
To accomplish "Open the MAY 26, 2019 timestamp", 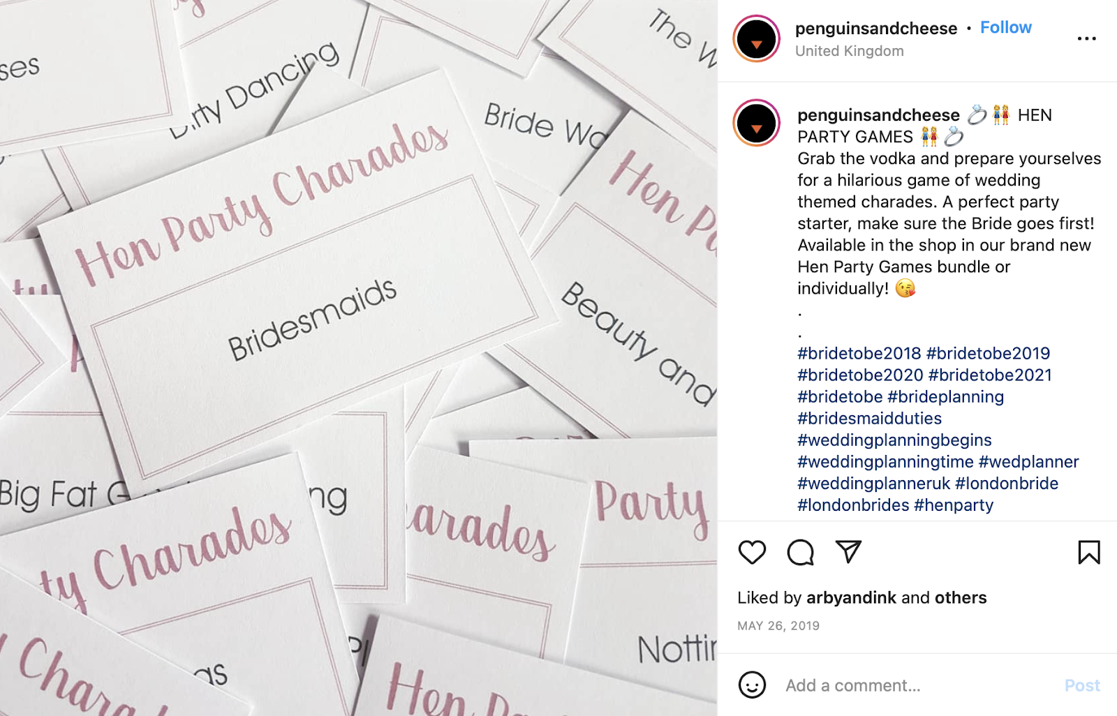I will (x=778, y=626).
